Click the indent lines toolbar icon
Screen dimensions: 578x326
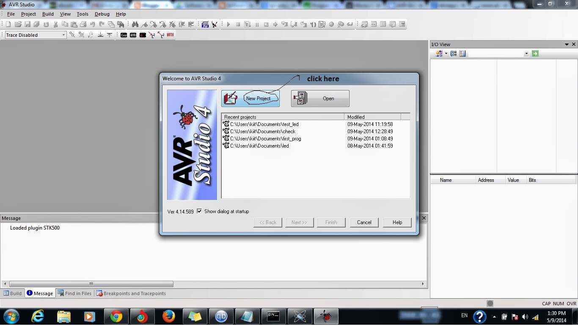click(182, 25)
